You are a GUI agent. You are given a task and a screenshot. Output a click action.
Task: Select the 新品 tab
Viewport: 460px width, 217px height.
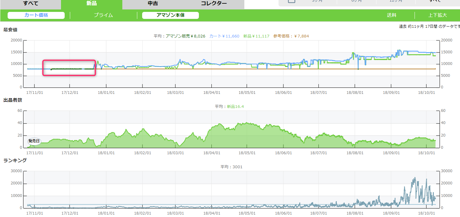[x=92, y=4]
